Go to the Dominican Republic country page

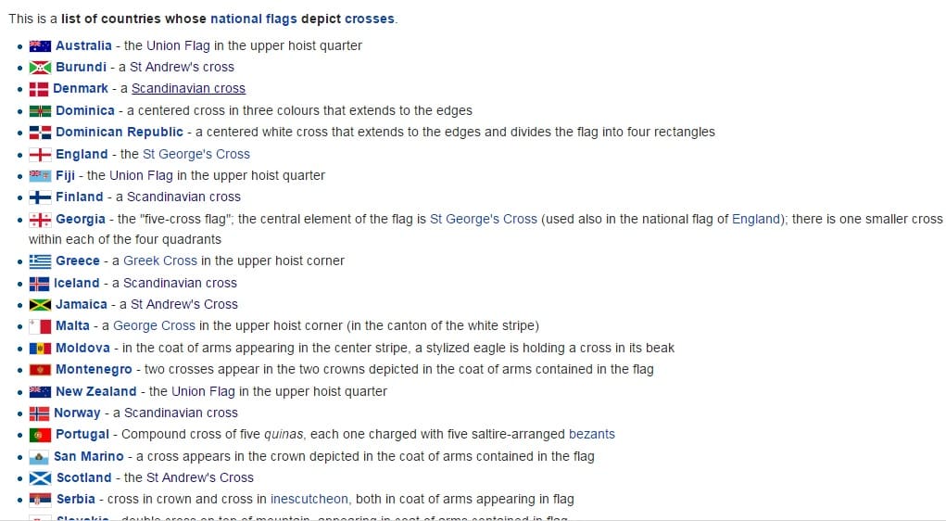(x=120, y=133)
